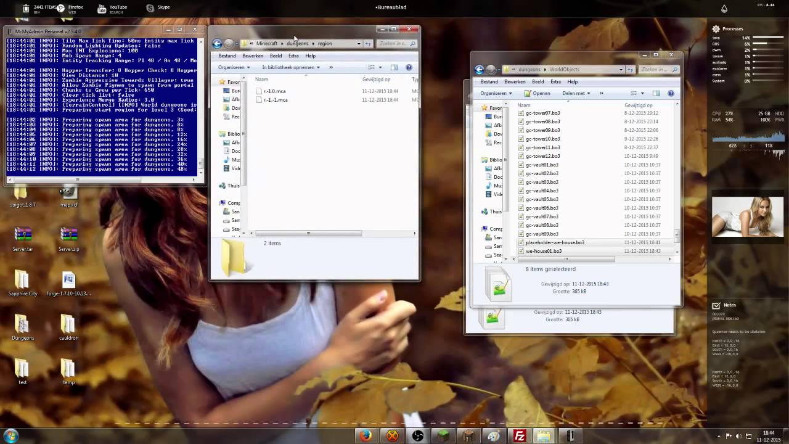The height and width of the screenshot is (444, 789).
Task: Open the paint palette taskbar app
Action: pyautogui.click(x=494, y=436)
